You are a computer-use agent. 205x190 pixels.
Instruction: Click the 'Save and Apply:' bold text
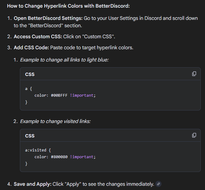click(x=32, y=184)
